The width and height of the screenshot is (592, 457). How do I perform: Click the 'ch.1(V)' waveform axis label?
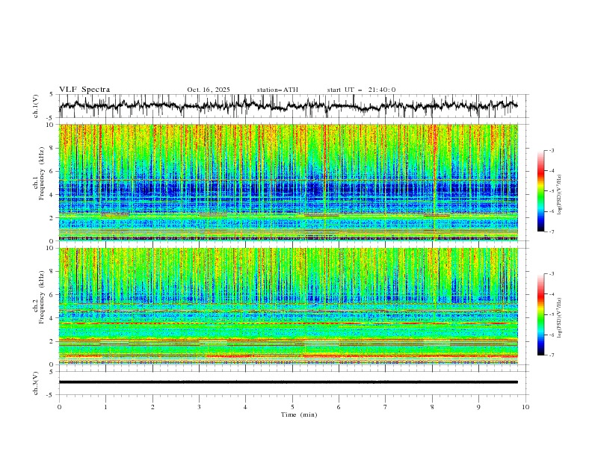36,106
